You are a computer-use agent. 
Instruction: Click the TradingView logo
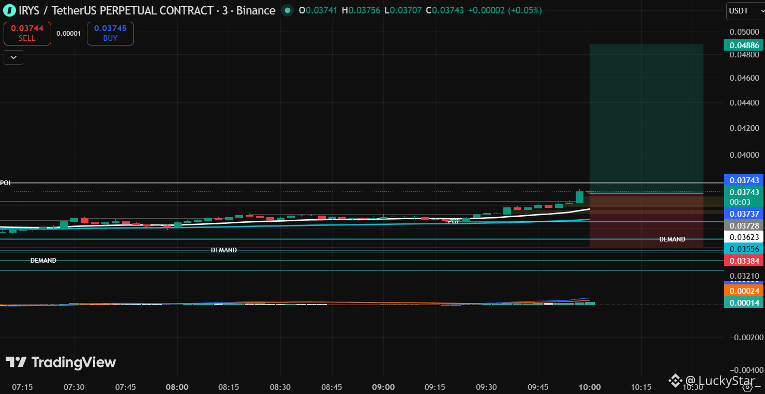61,362
